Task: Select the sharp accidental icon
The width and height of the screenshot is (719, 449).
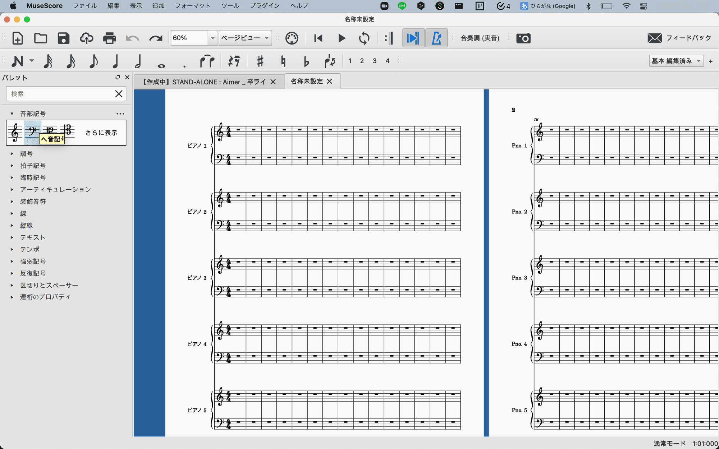Action: click(260, 61)
